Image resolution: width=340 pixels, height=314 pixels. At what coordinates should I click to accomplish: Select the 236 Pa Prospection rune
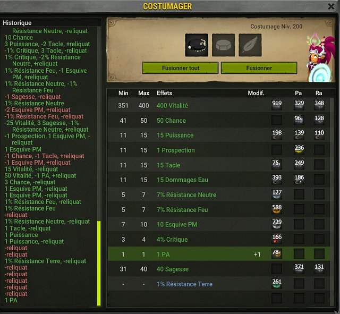(299, 150)
